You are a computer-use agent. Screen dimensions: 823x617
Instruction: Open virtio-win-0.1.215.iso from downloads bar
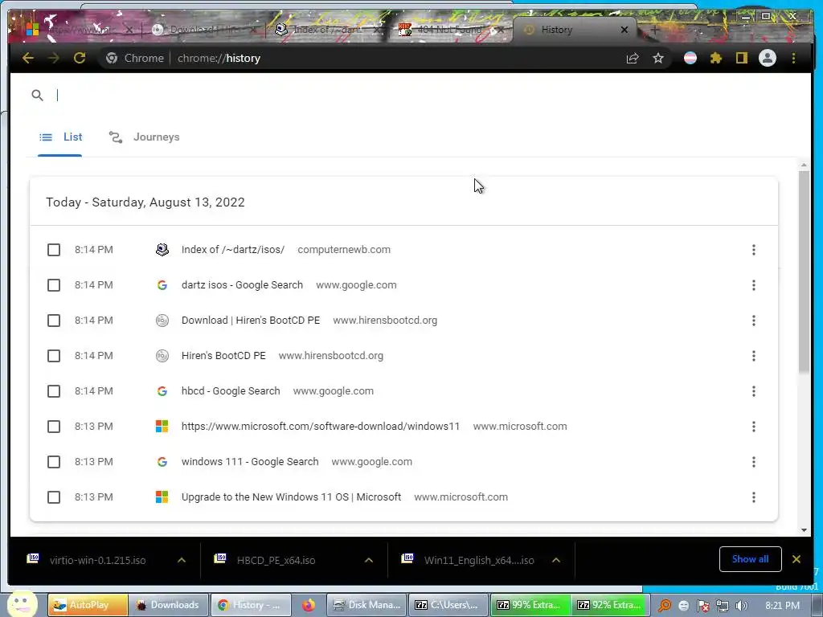point(97,560)
